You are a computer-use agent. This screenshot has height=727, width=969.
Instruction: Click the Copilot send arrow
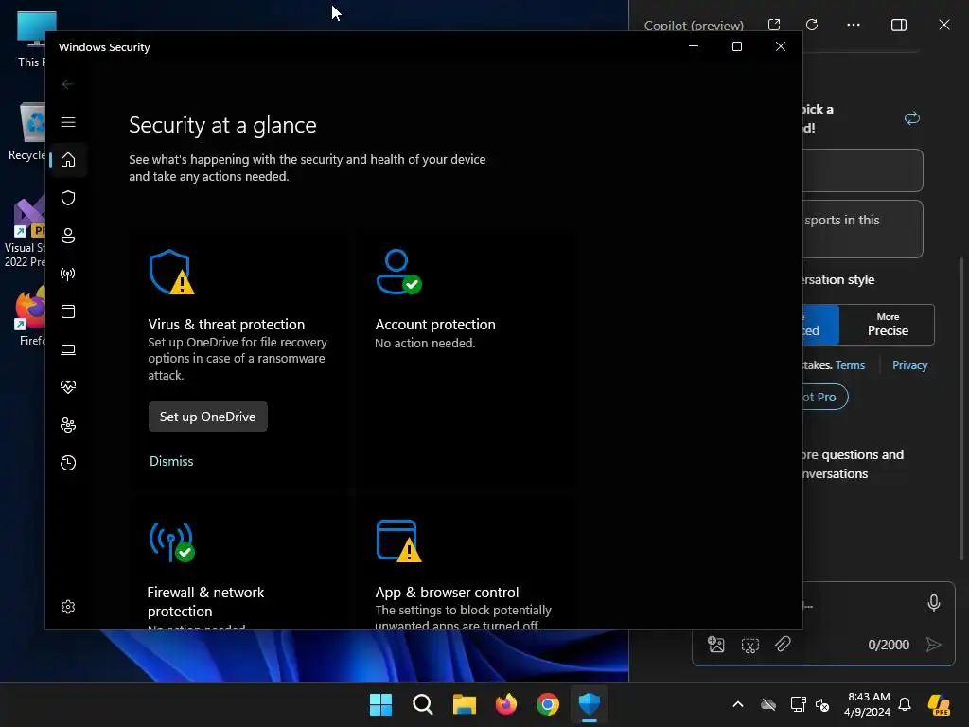point(934,645)
